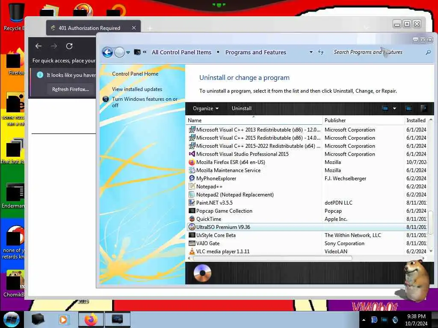Click 'The Within Network, LLC' publisher cell
The width and height of the screenshot is (438, 328).
tap(352, 235)
